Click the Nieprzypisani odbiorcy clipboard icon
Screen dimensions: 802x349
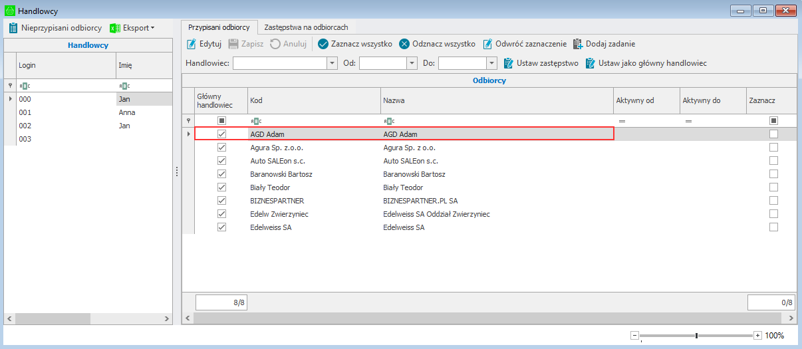click(13, 28)
